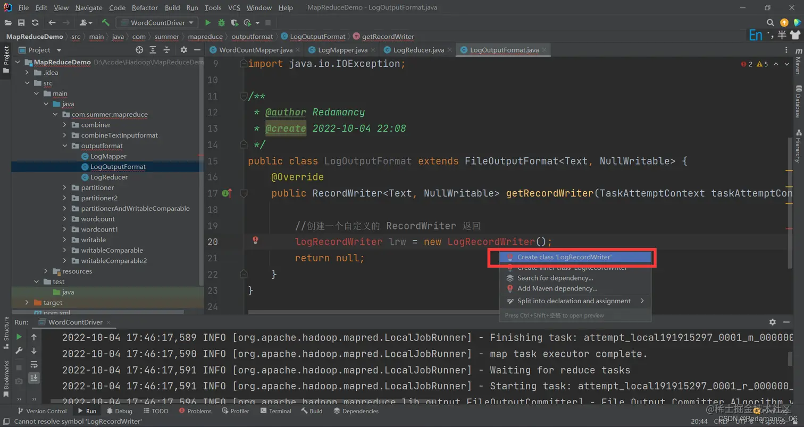Toggle tool window bars via status corner icon

6,421
